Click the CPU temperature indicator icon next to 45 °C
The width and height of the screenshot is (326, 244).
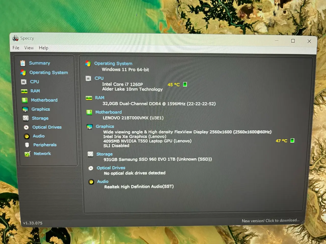(185, 84)
